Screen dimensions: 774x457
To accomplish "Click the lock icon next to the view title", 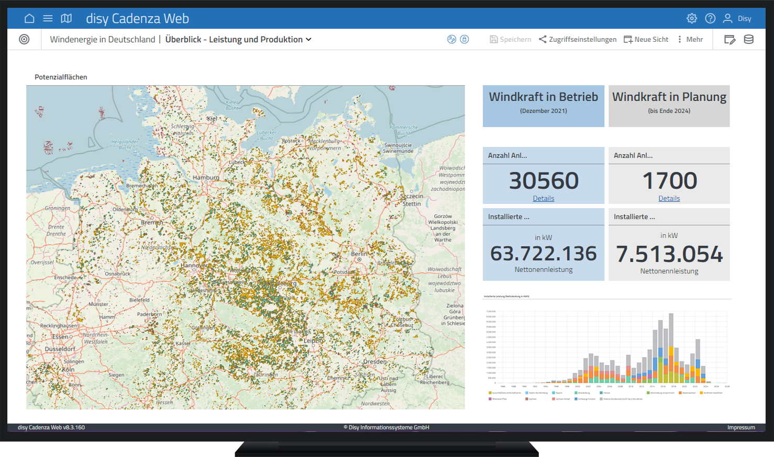I will click(x=465, y=39).
